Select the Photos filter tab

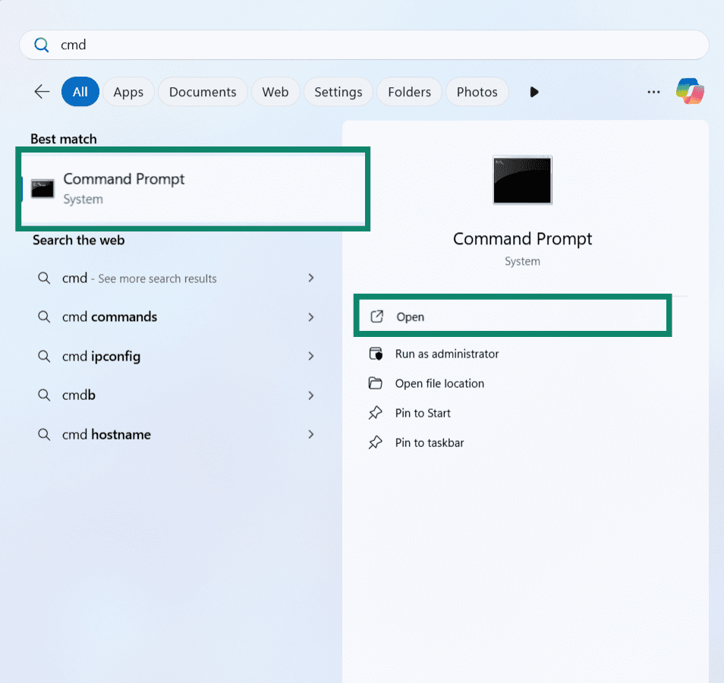[477, 92]
